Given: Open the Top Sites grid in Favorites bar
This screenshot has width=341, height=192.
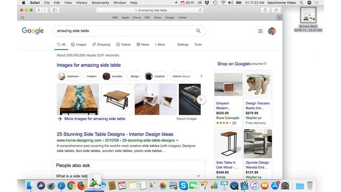Looking at the screenshot, I should pos(22,18).
